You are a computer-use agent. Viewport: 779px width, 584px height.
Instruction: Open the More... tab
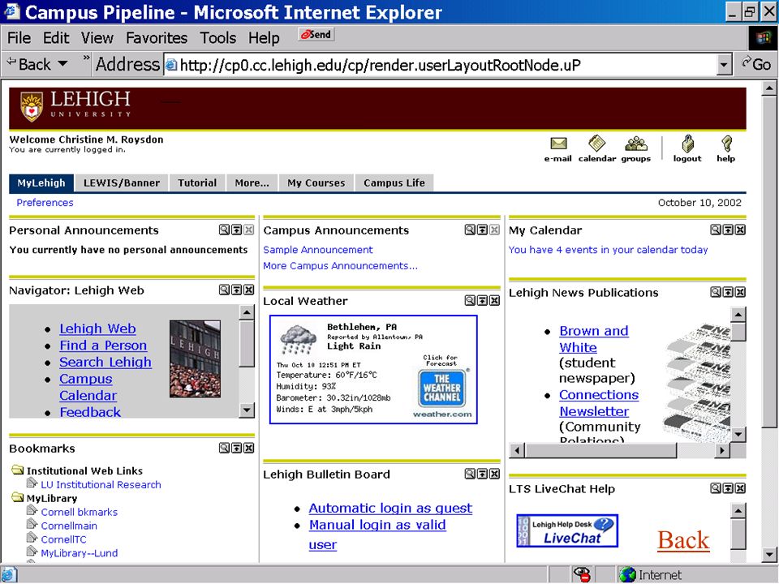(252, 182)
